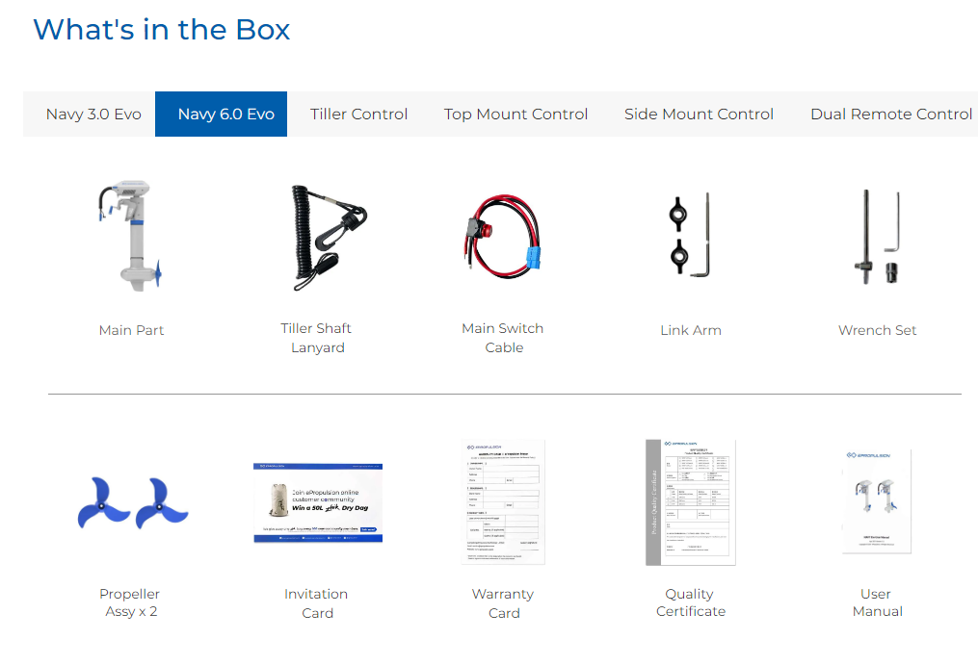Viewport: 978px width, 665px height.
Task: Switch to the Navy 3.0 Evo tab
Action: [x=93, y=115]
